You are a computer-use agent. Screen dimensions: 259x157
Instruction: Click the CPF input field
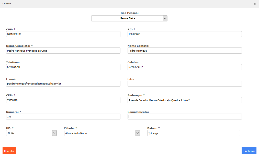click(63, 34)
